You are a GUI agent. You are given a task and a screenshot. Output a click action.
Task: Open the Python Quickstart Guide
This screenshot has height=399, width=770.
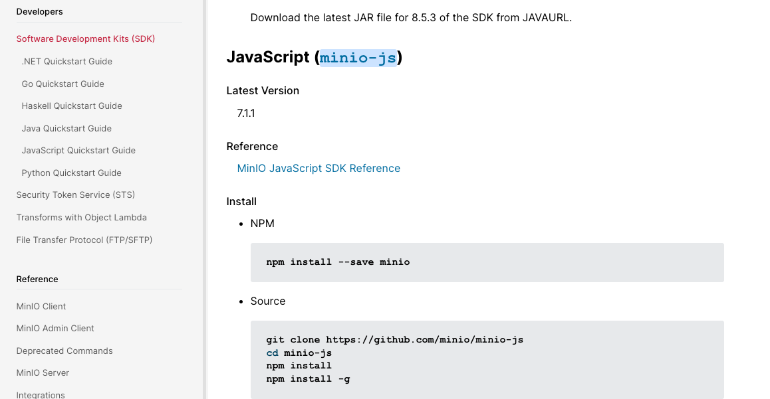coord(71,173)
